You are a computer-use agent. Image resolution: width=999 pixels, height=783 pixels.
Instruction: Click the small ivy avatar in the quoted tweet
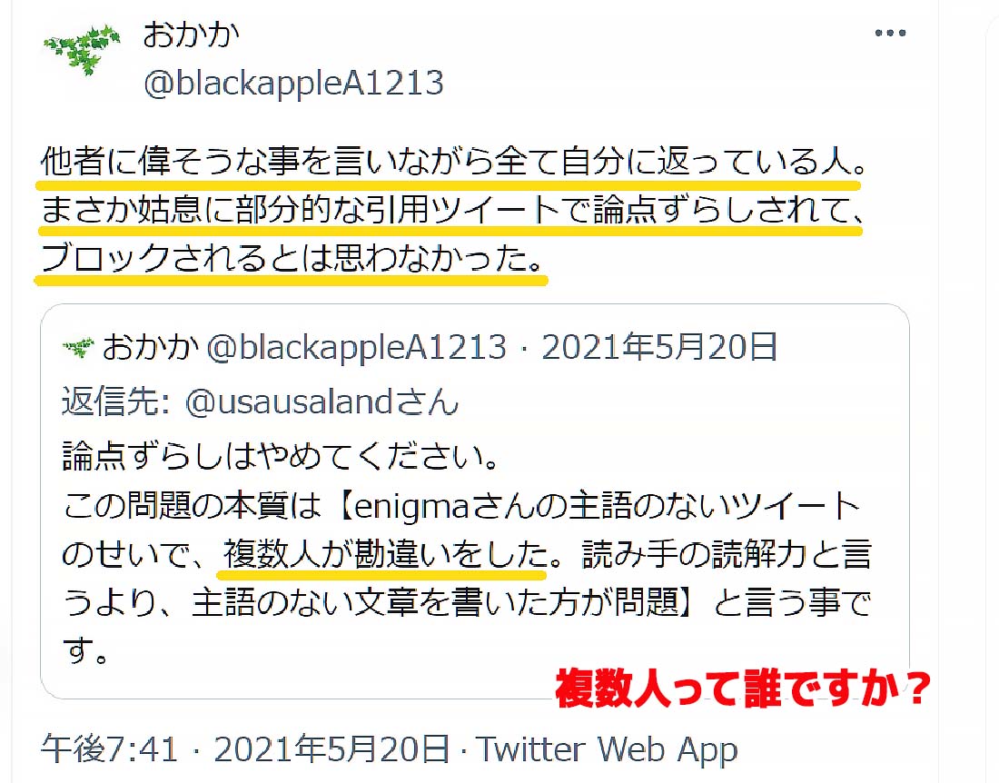(x=78, y=348)
